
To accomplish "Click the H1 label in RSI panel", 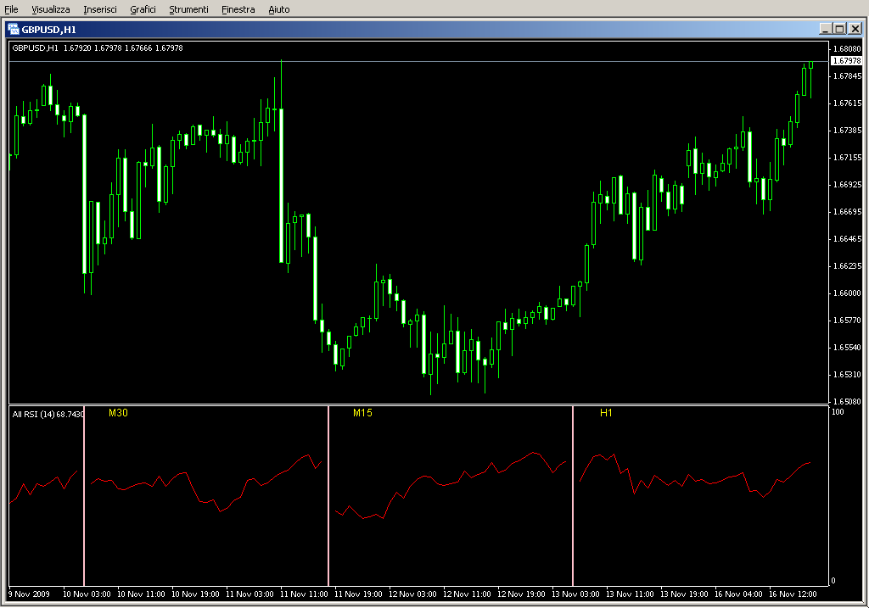I will pyautogui.click(x=606, y=413).
